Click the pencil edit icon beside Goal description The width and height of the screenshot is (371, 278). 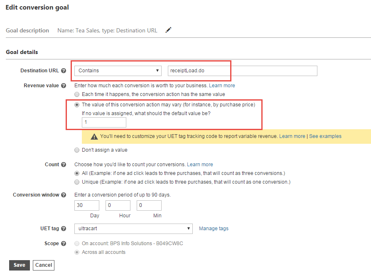pyautogui.click(x=168, y=30)
